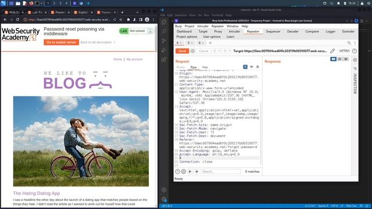Go to previous request in Repeater history

(214, 51)
